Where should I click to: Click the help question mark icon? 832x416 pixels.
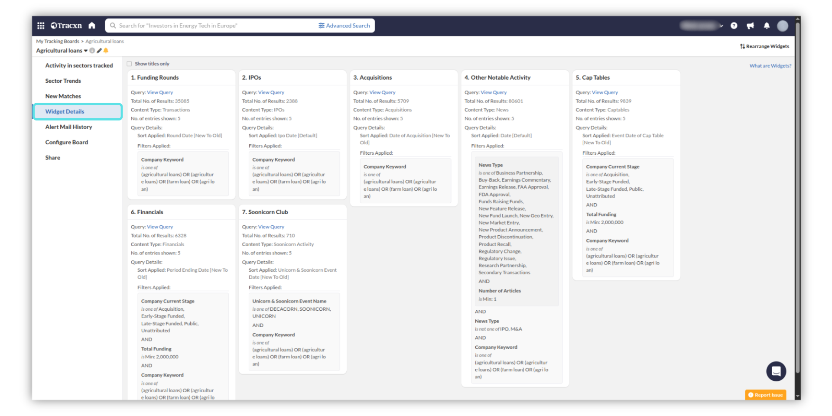click(x=734, y=26)
